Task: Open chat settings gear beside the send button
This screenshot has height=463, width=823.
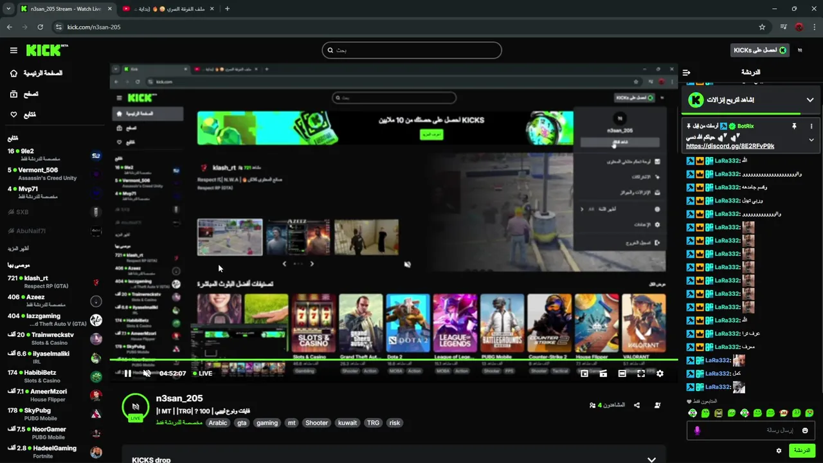Action: [779, 451]
